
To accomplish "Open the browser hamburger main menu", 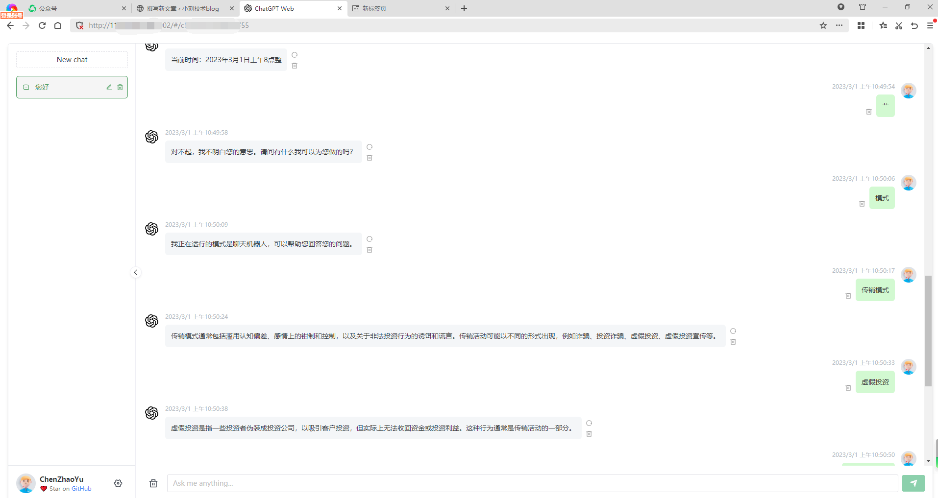I will point(930,25).
